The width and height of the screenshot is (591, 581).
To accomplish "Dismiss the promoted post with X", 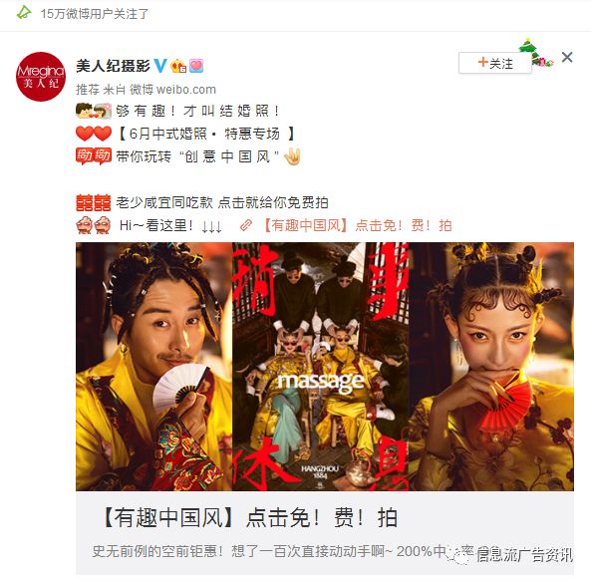I will (x=567, y=57).
